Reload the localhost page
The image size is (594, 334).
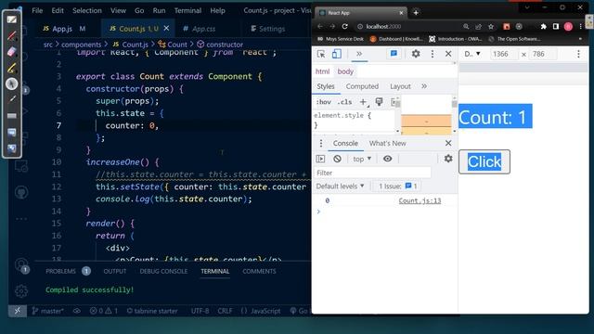point(344,27)
